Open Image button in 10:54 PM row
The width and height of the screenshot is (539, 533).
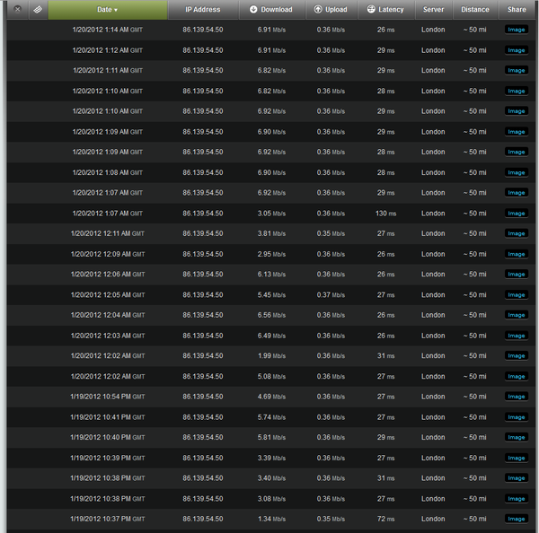click(517, 397)
